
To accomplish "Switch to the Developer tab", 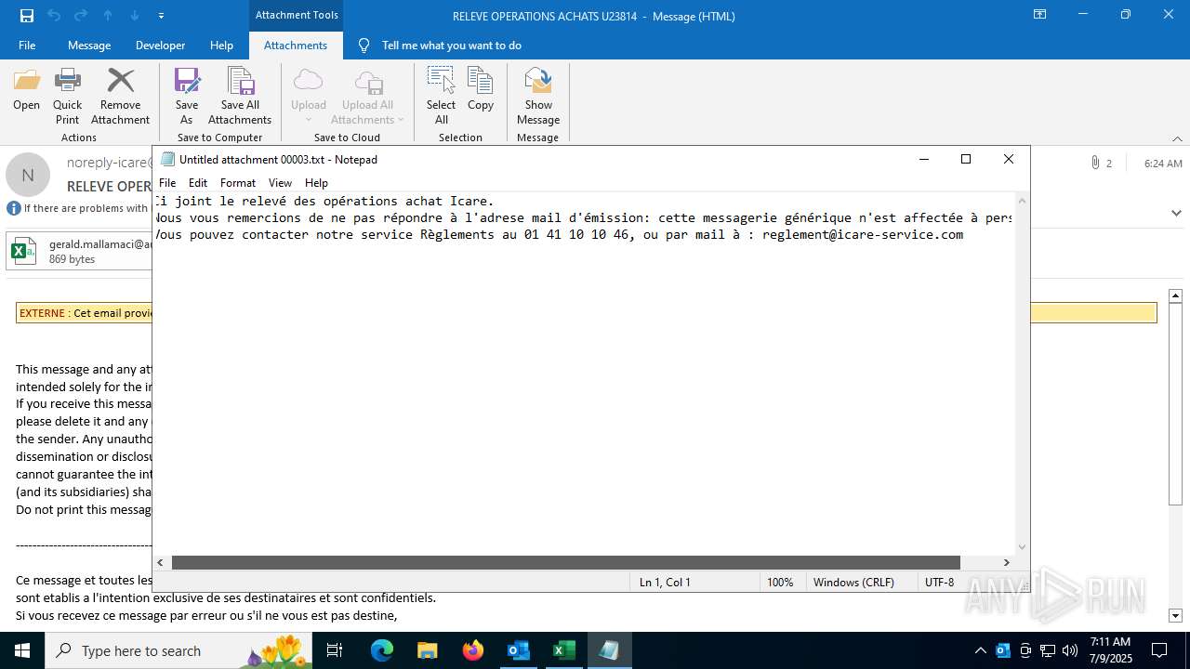I will [x=160, y=46].
